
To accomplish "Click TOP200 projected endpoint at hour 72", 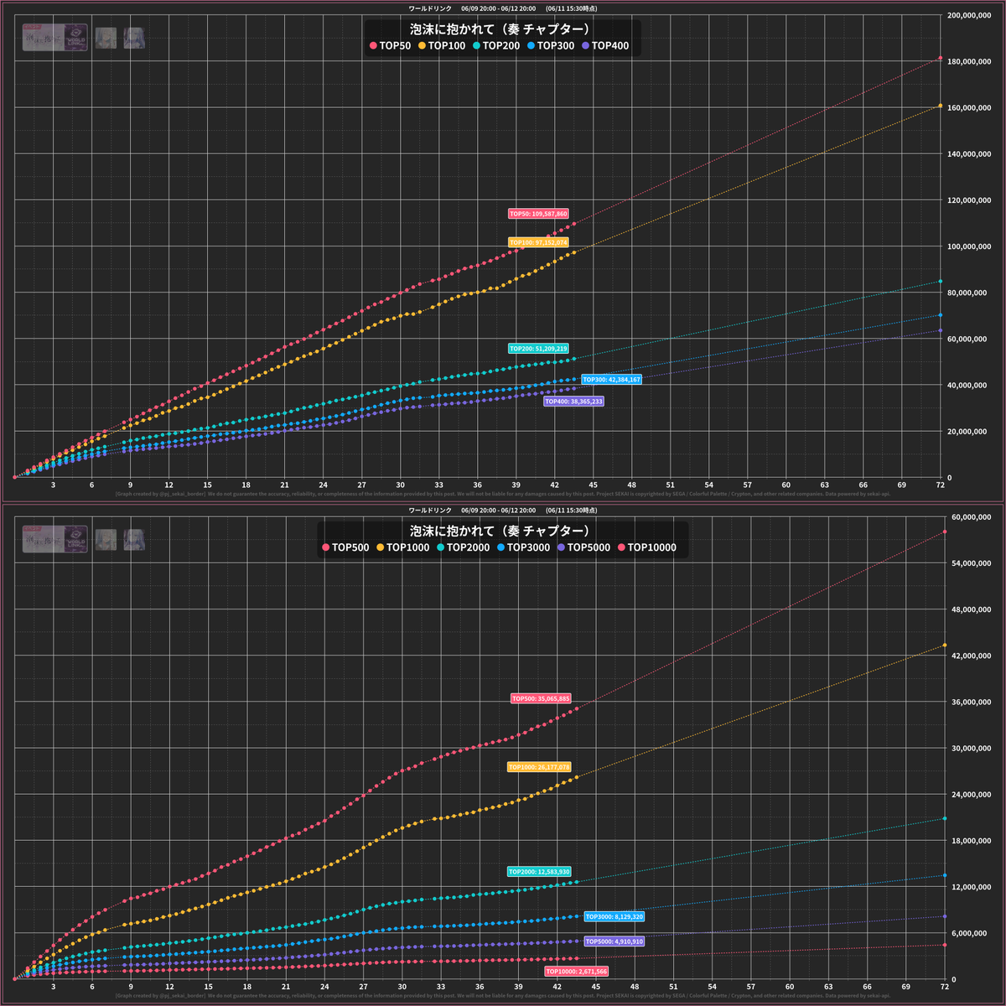I will [x=941, y=282].
